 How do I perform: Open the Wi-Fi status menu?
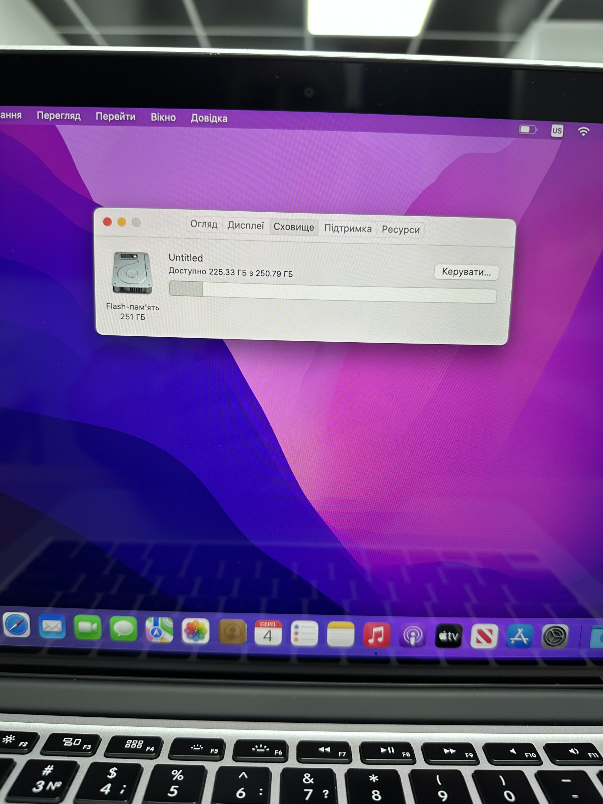584,131
